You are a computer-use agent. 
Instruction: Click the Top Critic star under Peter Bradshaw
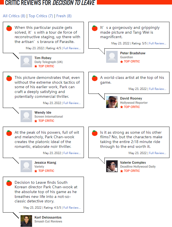122,62
